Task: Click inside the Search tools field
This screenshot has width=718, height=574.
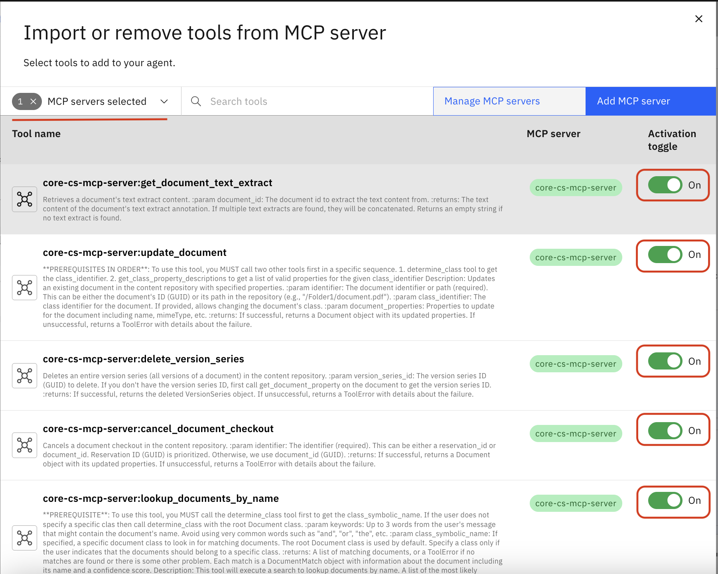Action: (279, 101)
